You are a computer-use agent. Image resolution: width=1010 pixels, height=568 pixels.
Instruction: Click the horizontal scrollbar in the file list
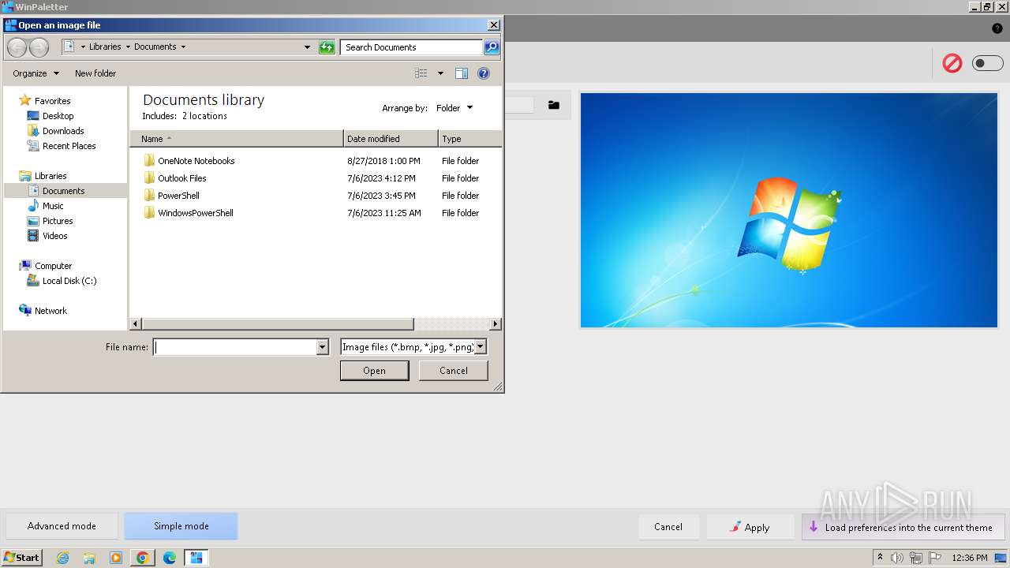click(278, 324)
